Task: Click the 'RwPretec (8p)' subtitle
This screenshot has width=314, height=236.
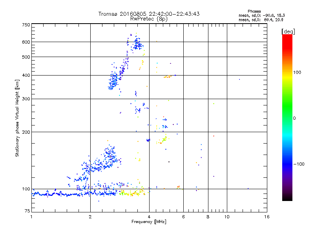Action: 149,19
